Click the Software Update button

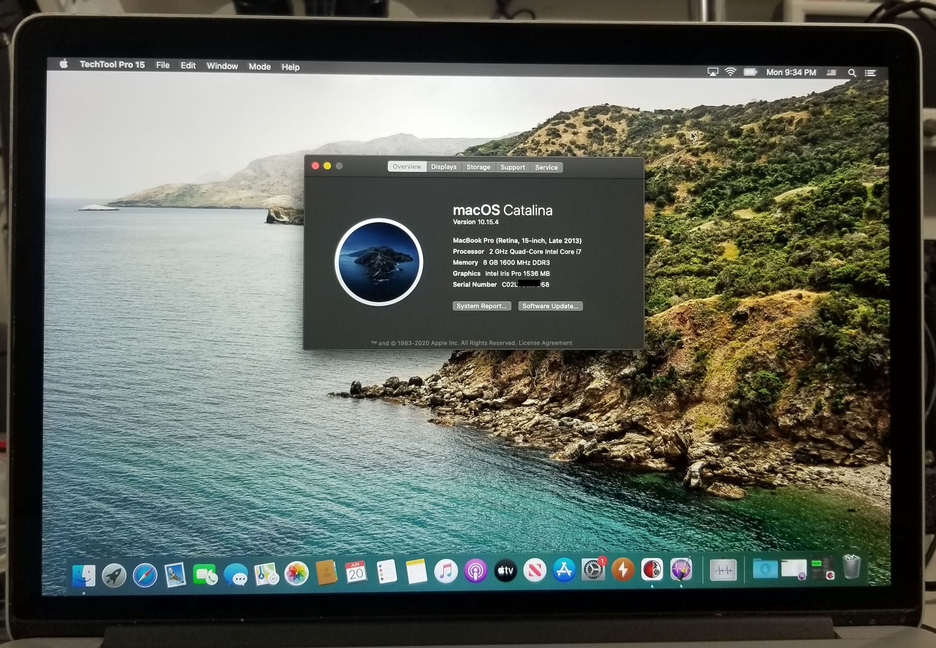tap(550, 306)
